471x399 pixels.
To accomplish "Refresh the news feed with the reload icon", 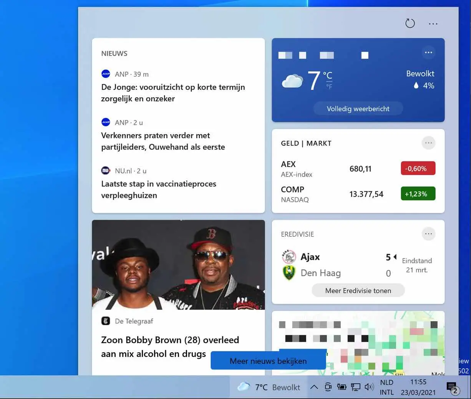I will [x=410, y=23].
